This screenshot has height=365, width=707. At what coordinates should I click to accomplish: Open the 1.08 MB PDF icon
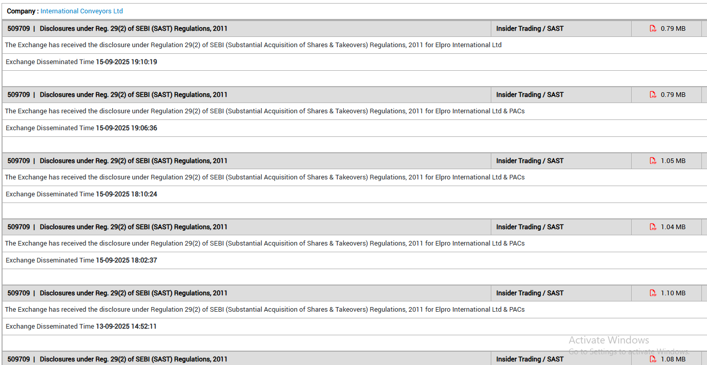click(x=653, y=359)
